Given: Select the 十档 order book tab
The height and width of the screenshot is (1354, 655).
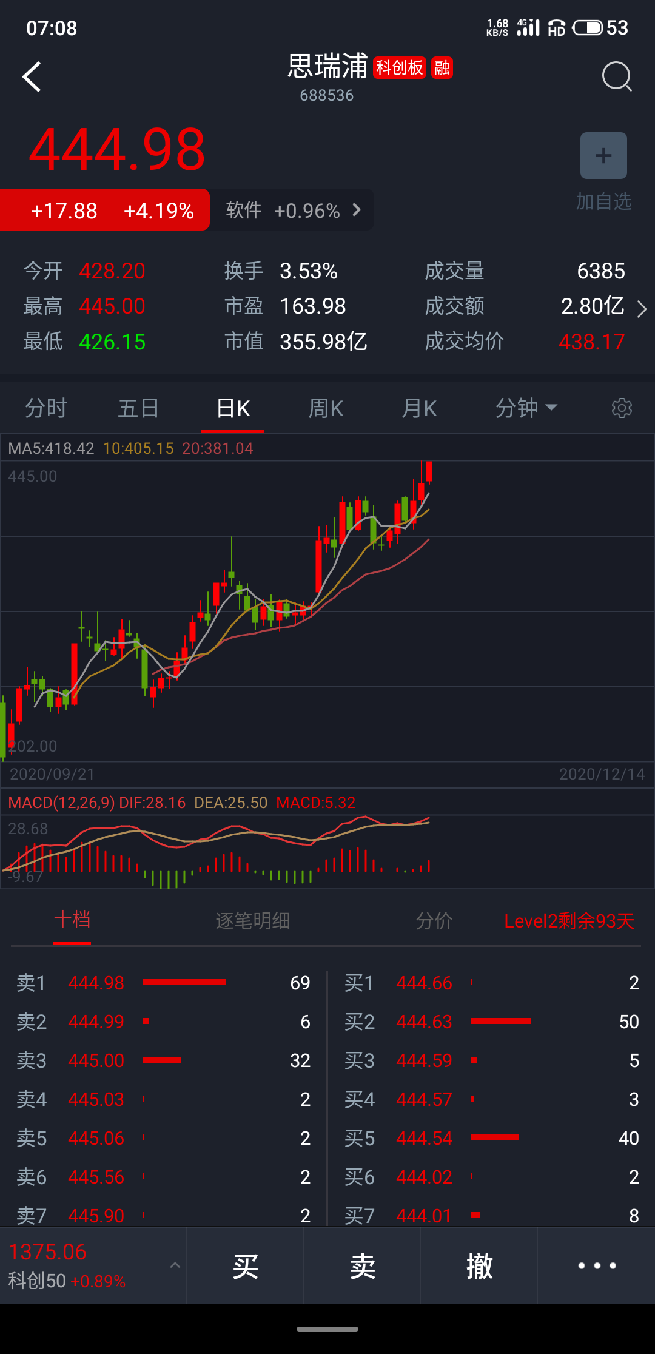Looking at the screenshot, I should pyautogui.click(x=72, y=920).
